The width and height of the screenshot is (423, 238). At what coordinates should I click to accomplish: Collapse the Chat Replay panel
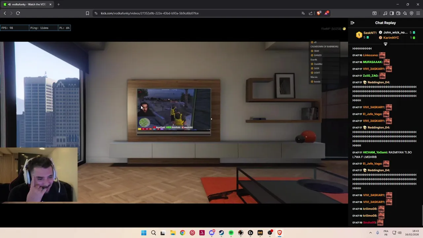pos(352,23)
